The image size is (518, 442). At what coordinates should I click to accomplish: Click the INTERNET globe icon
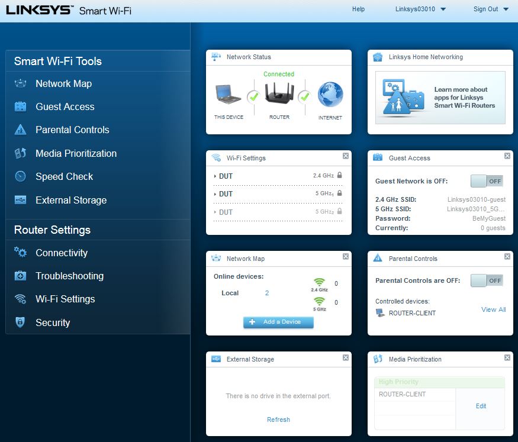pos(330,95)
